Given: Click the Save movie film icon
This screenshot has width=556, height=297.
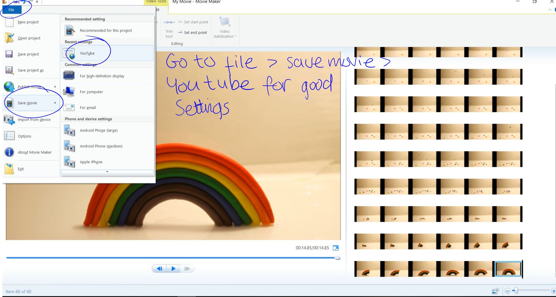Looking at the screenshot, I should click(x=10, y=103).
